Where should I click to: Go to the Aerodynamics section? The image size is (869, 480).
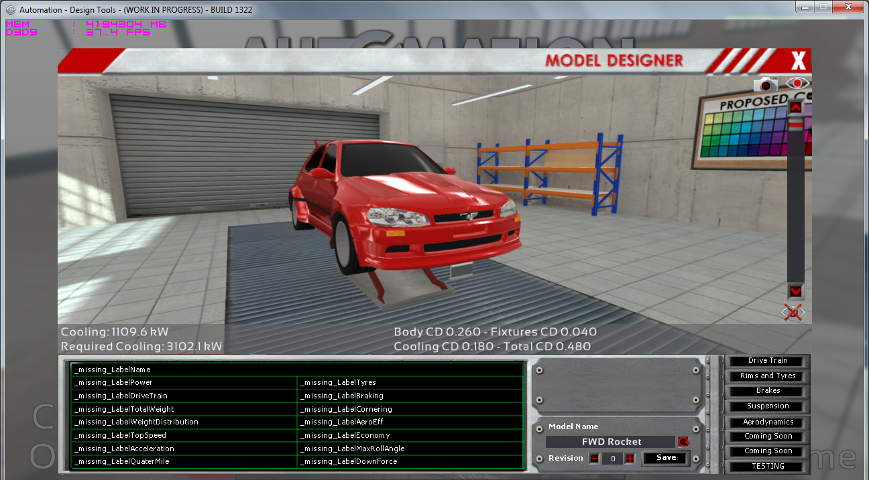click(768, 422)
